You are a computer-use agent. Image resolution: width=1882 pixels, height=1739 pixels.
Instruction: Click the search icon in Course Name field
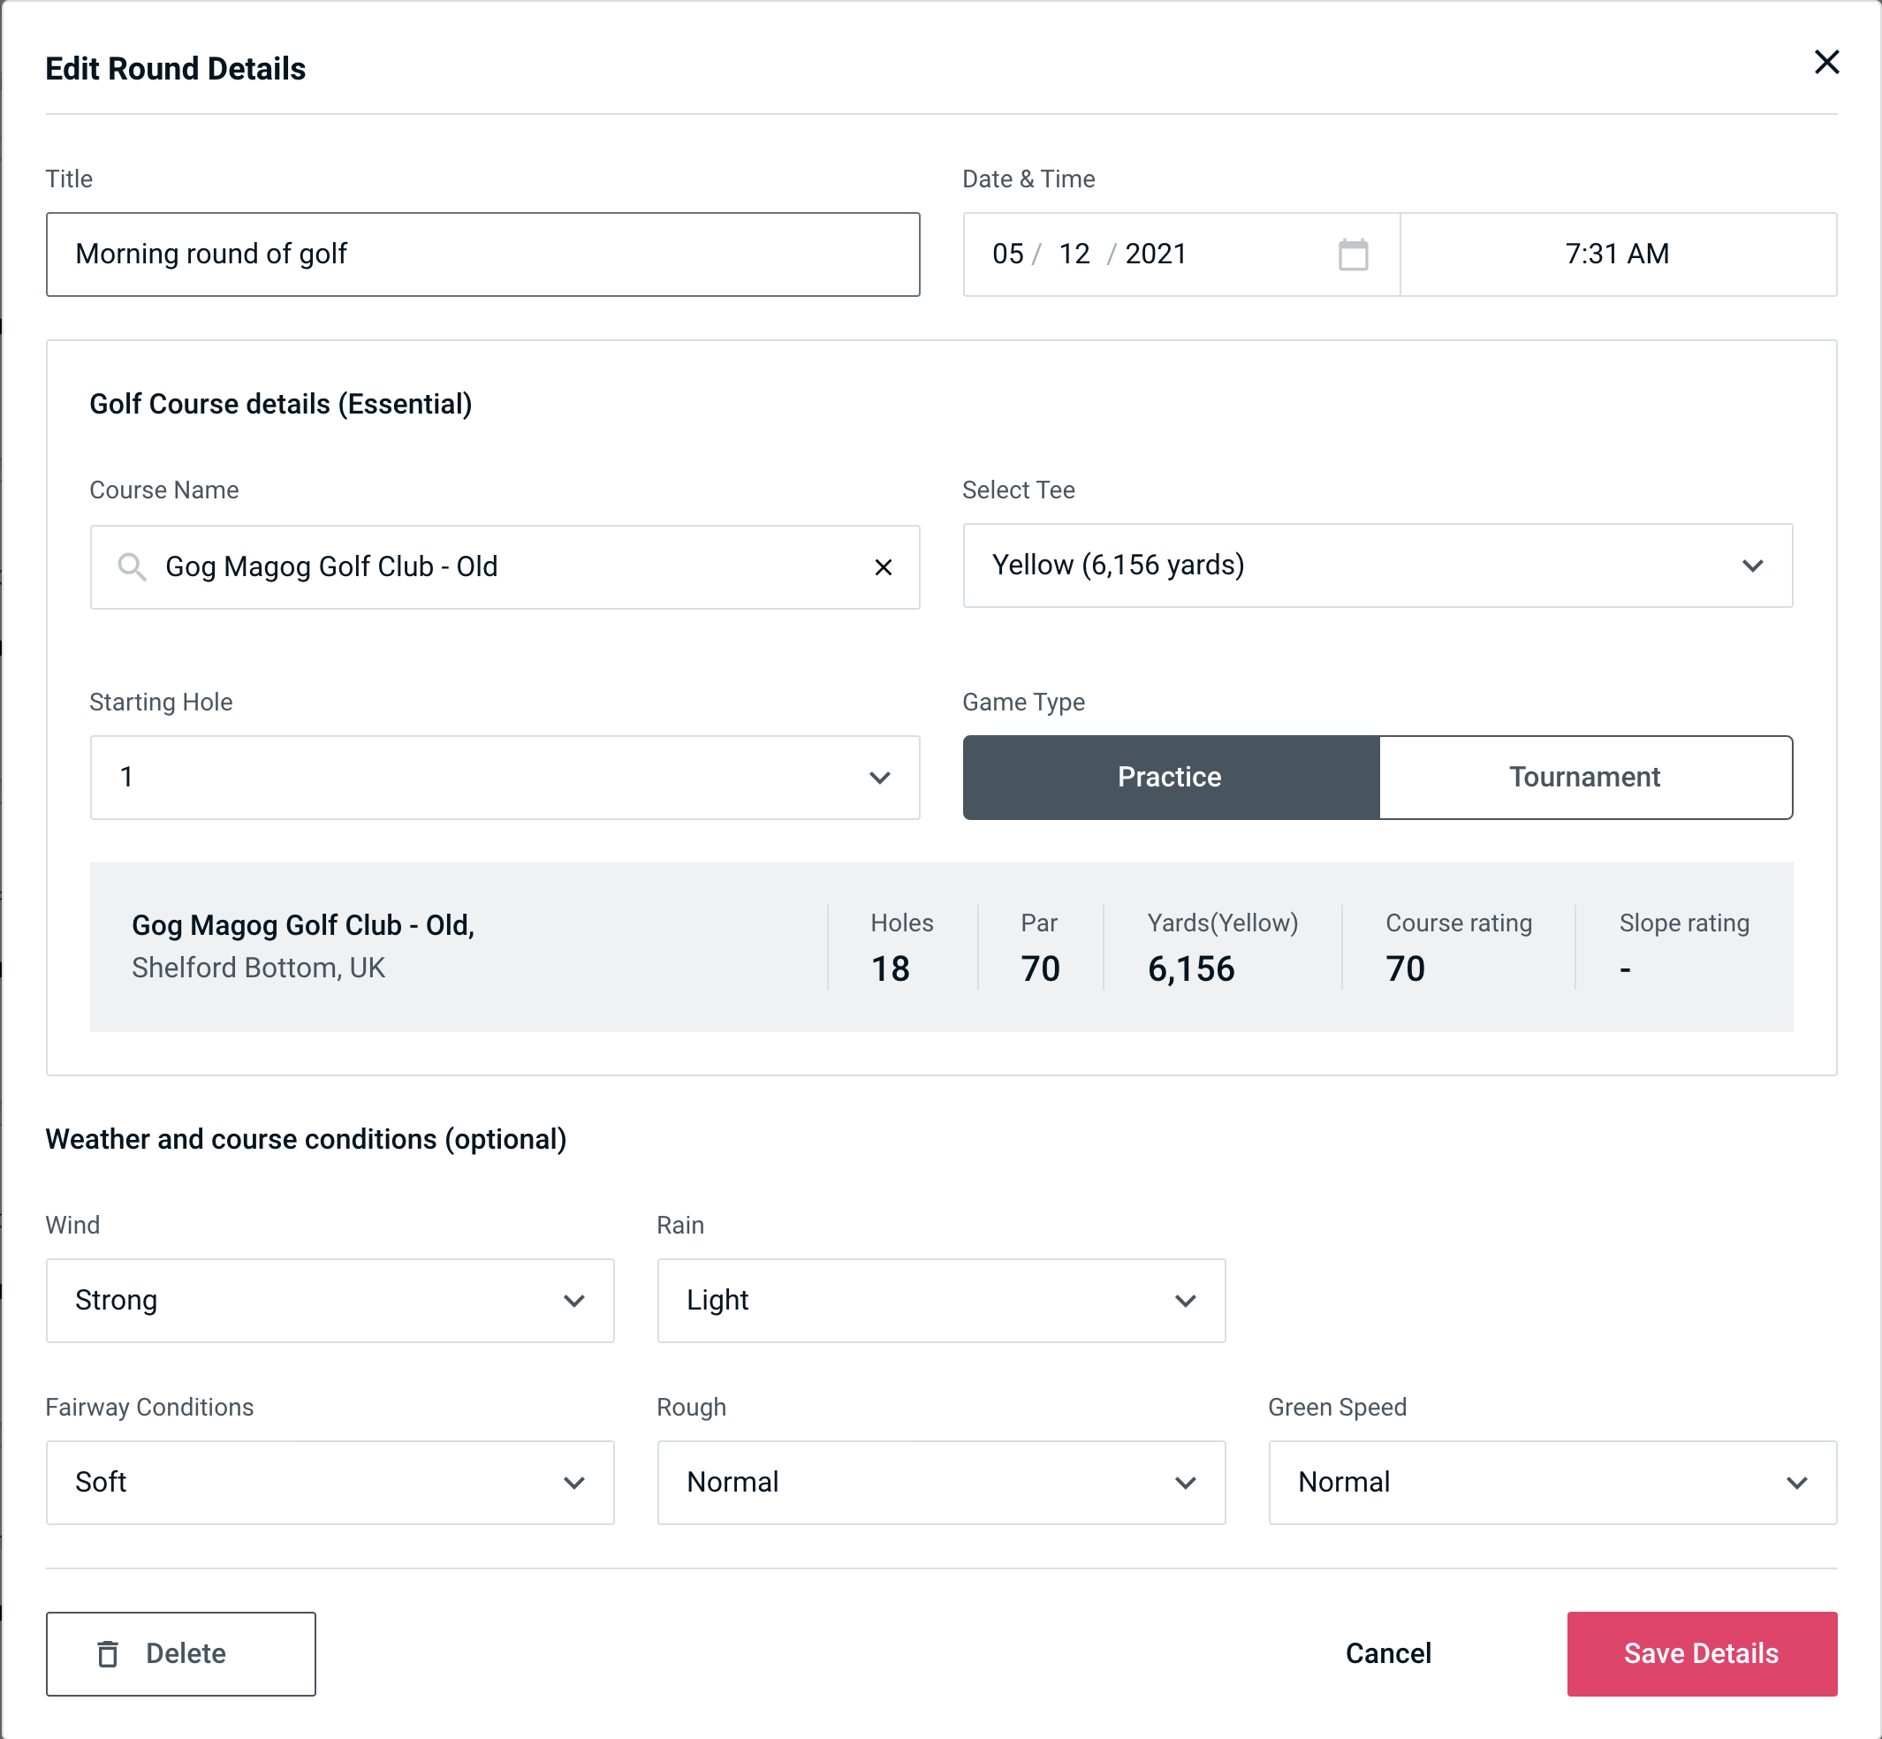tap(131, 566)
